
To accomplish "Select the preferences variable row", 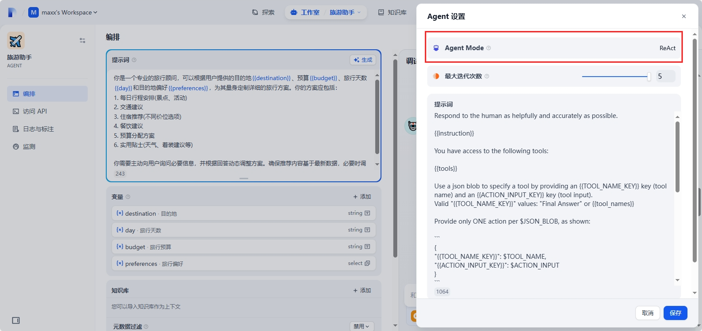I will [x=243, y=264].
